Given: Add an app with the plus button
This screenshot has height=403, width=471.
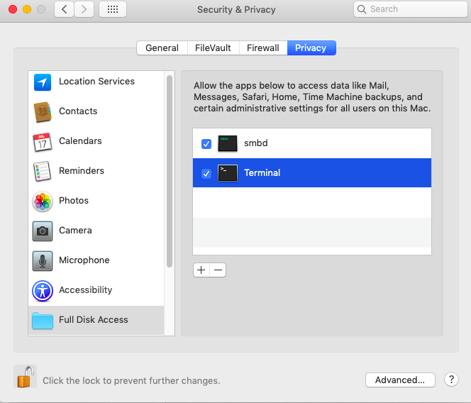Looking at the screenshot, I should click(x=201, y=270).
